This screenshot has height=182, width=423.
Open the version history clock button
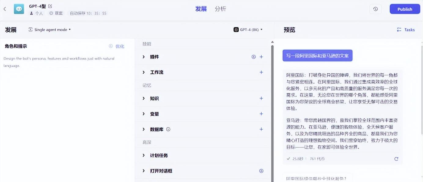[375, 9]
